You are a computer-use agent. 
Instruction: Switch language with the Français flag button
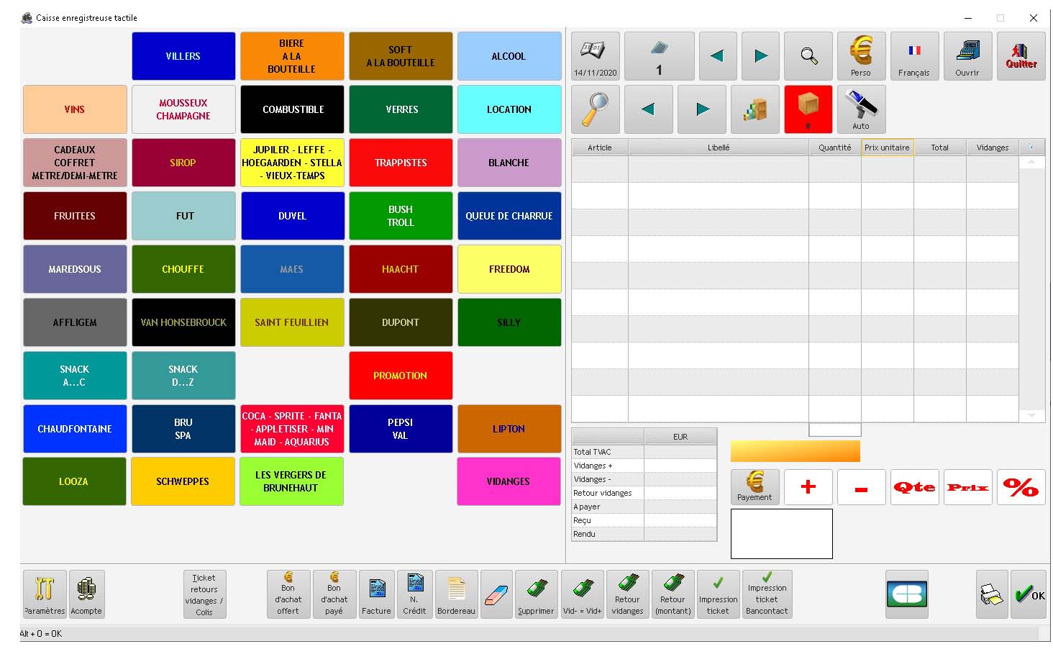[x=914, y=56]
